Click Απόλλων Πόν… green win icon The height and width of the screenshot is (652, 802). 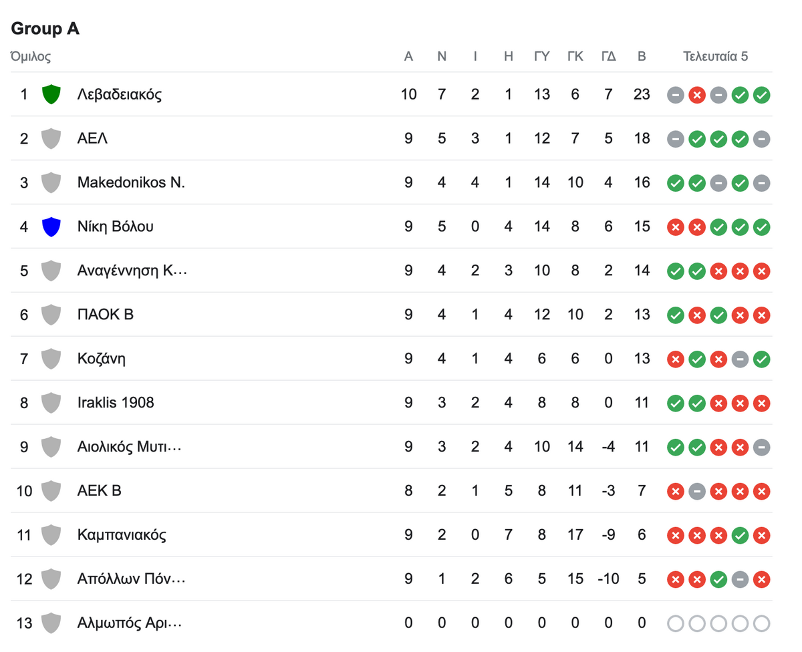[x=718, y=580]
